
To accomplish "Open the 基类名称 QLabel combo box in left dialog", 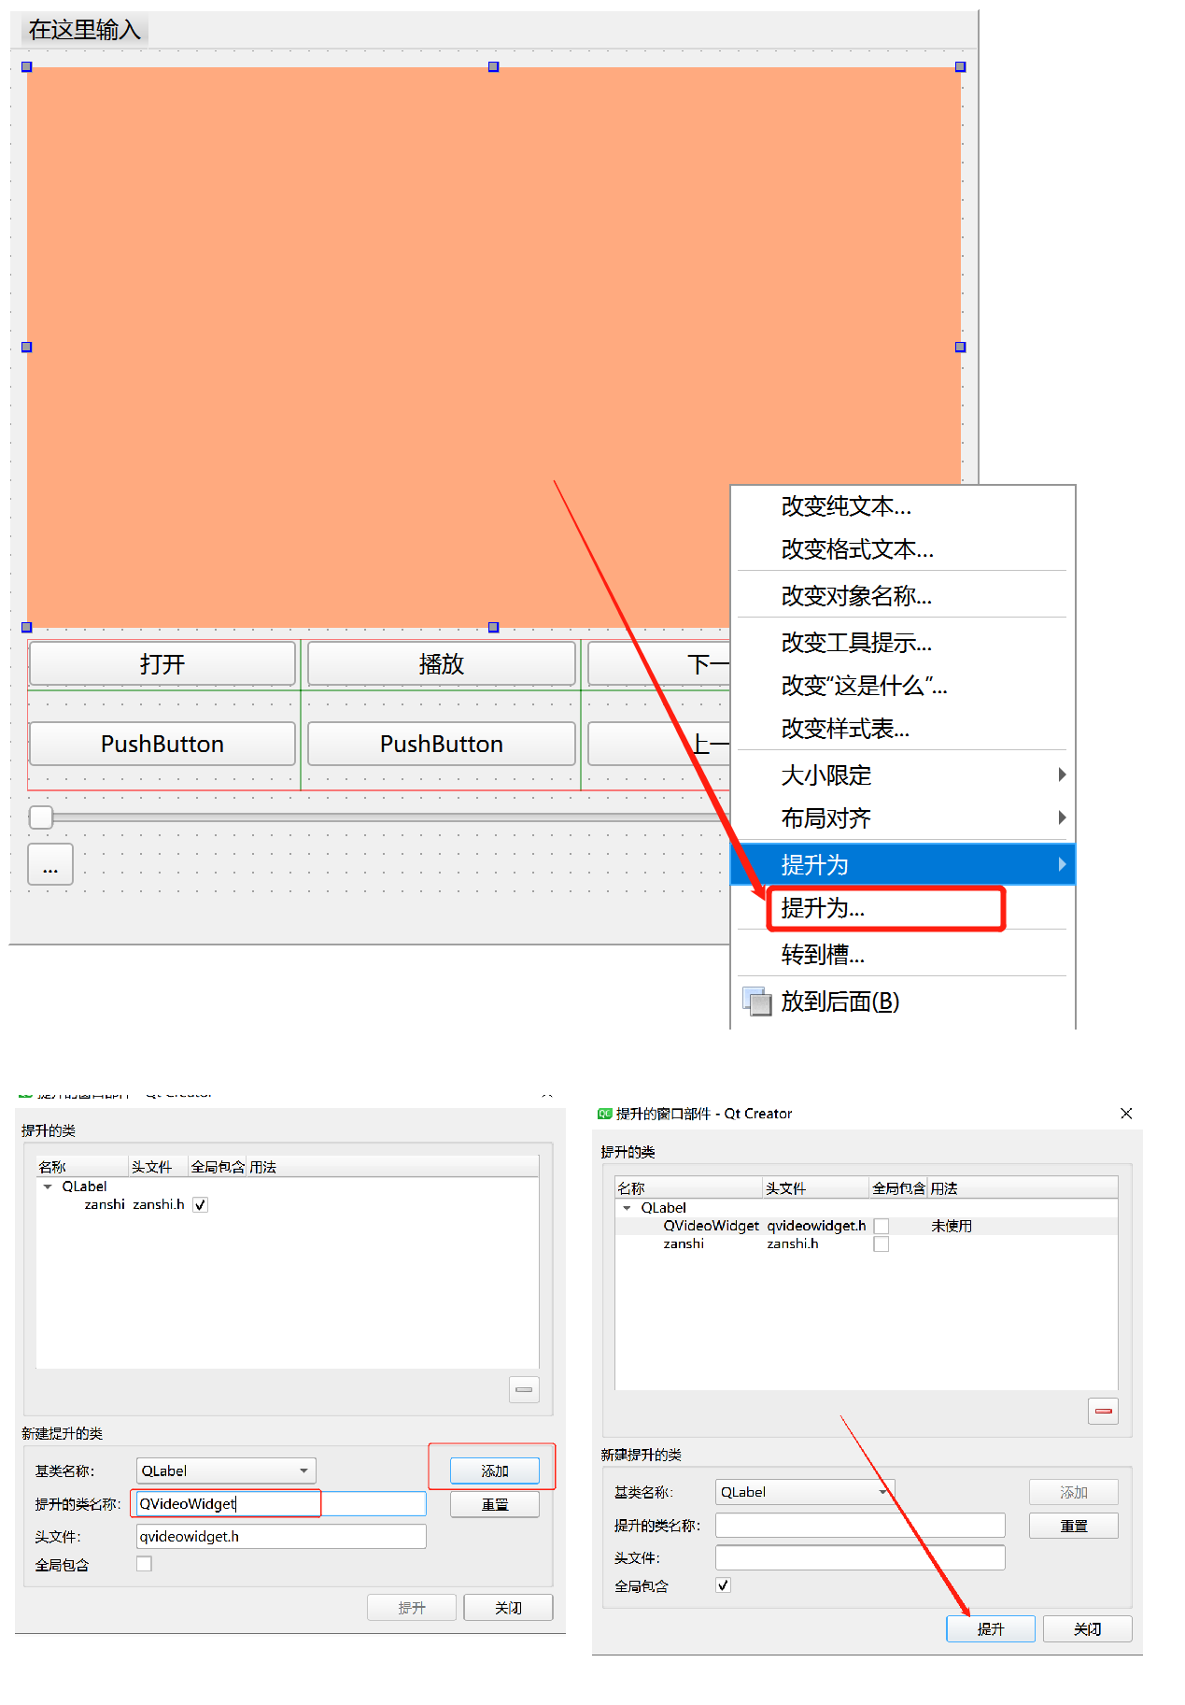I will coord(226,1471).
